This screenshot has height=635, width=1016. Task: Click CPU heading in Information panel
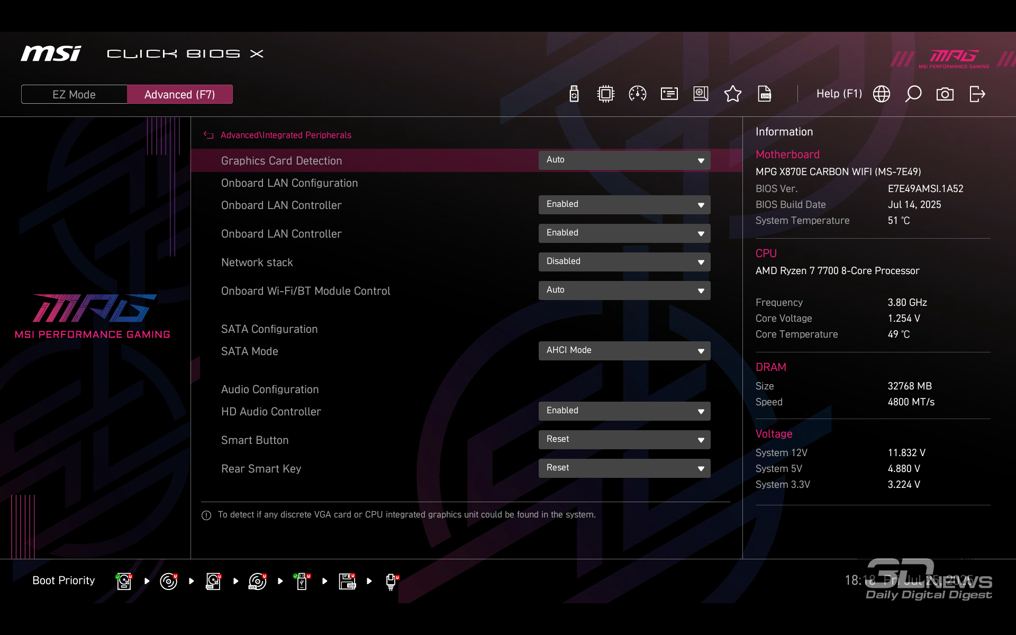coord(766,253)
